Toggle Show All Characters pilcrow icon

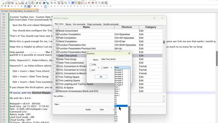(x=69, y=3)
